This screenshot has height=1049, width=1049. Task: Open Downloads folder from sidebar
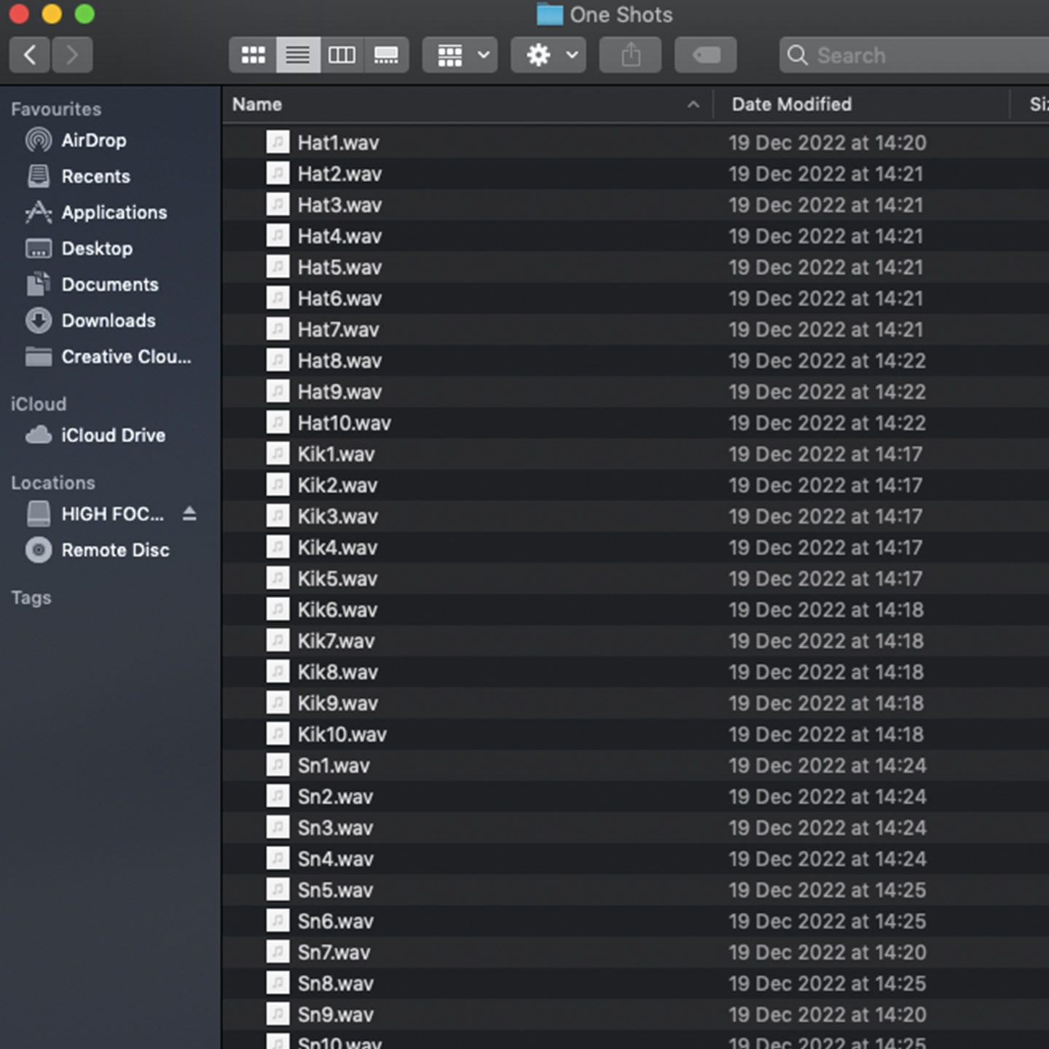tap(108, 321)
